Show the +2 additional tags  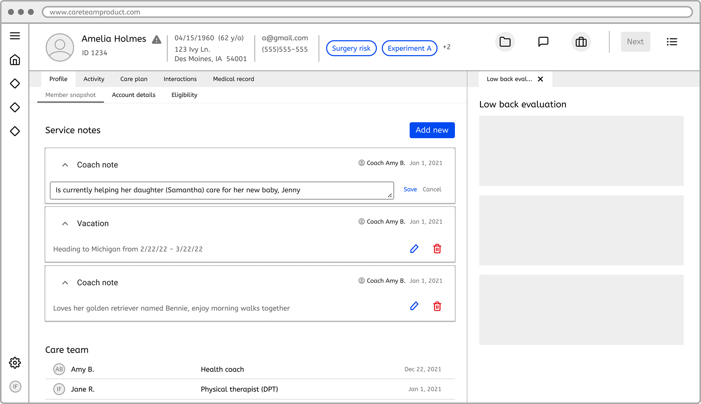[447, 47]
